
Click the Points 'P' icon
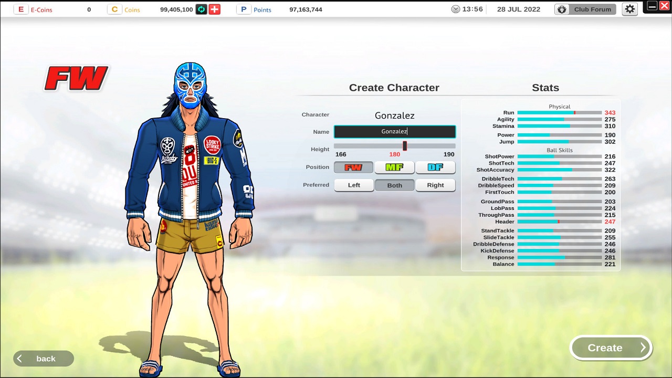click(244, 9)
